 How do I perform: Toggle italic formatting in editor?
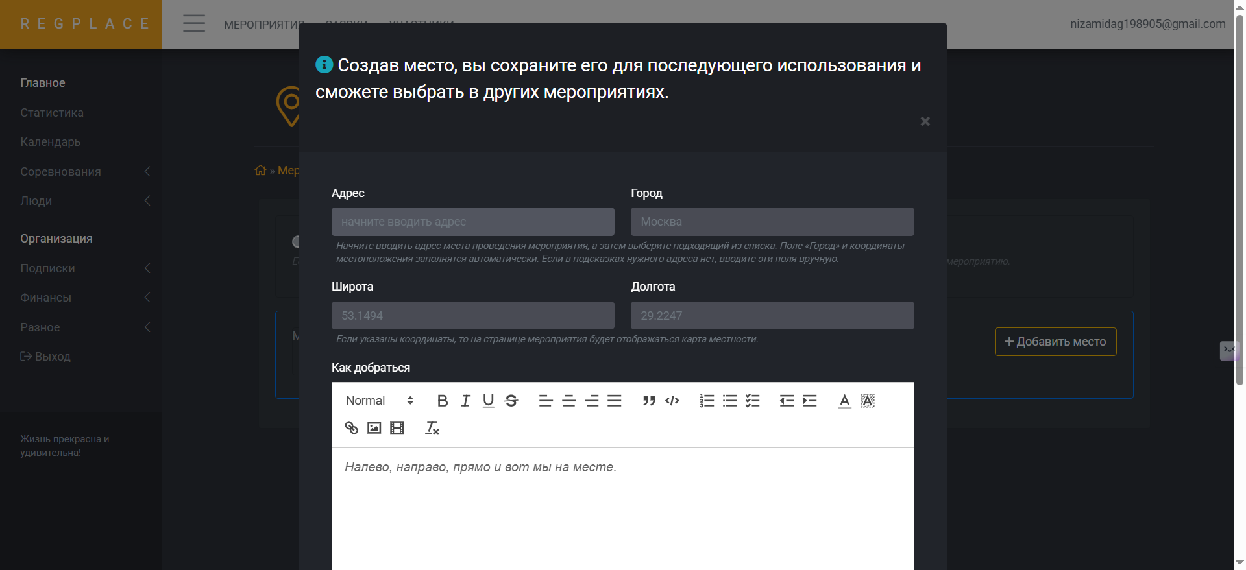[465, 401]
